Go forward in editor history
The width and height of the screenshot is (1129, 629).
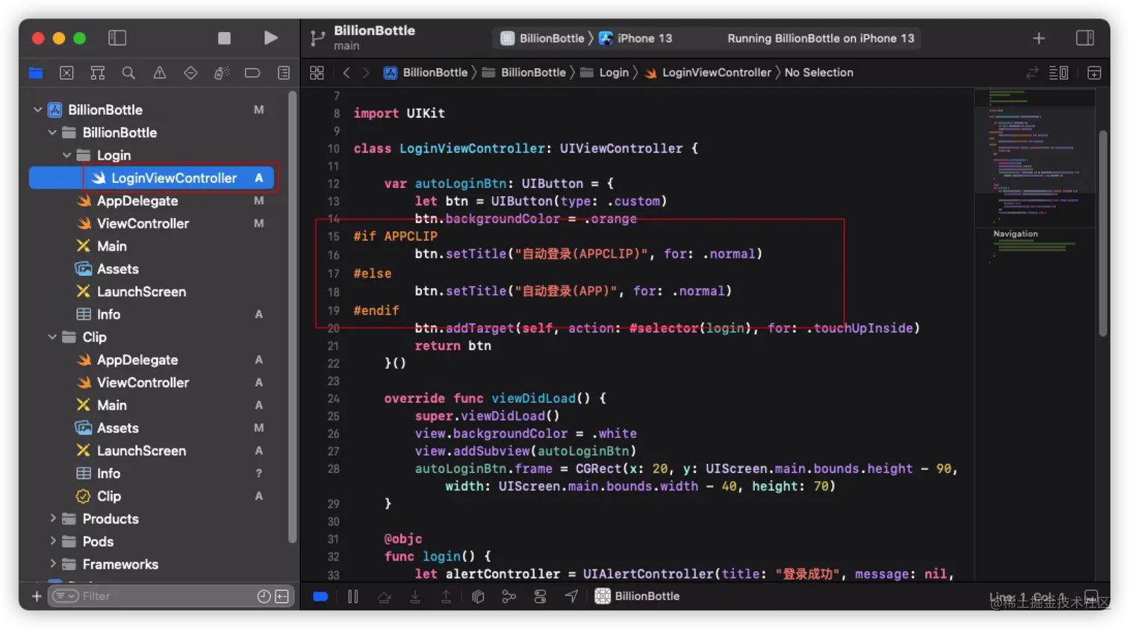click(x=366, y=72)
